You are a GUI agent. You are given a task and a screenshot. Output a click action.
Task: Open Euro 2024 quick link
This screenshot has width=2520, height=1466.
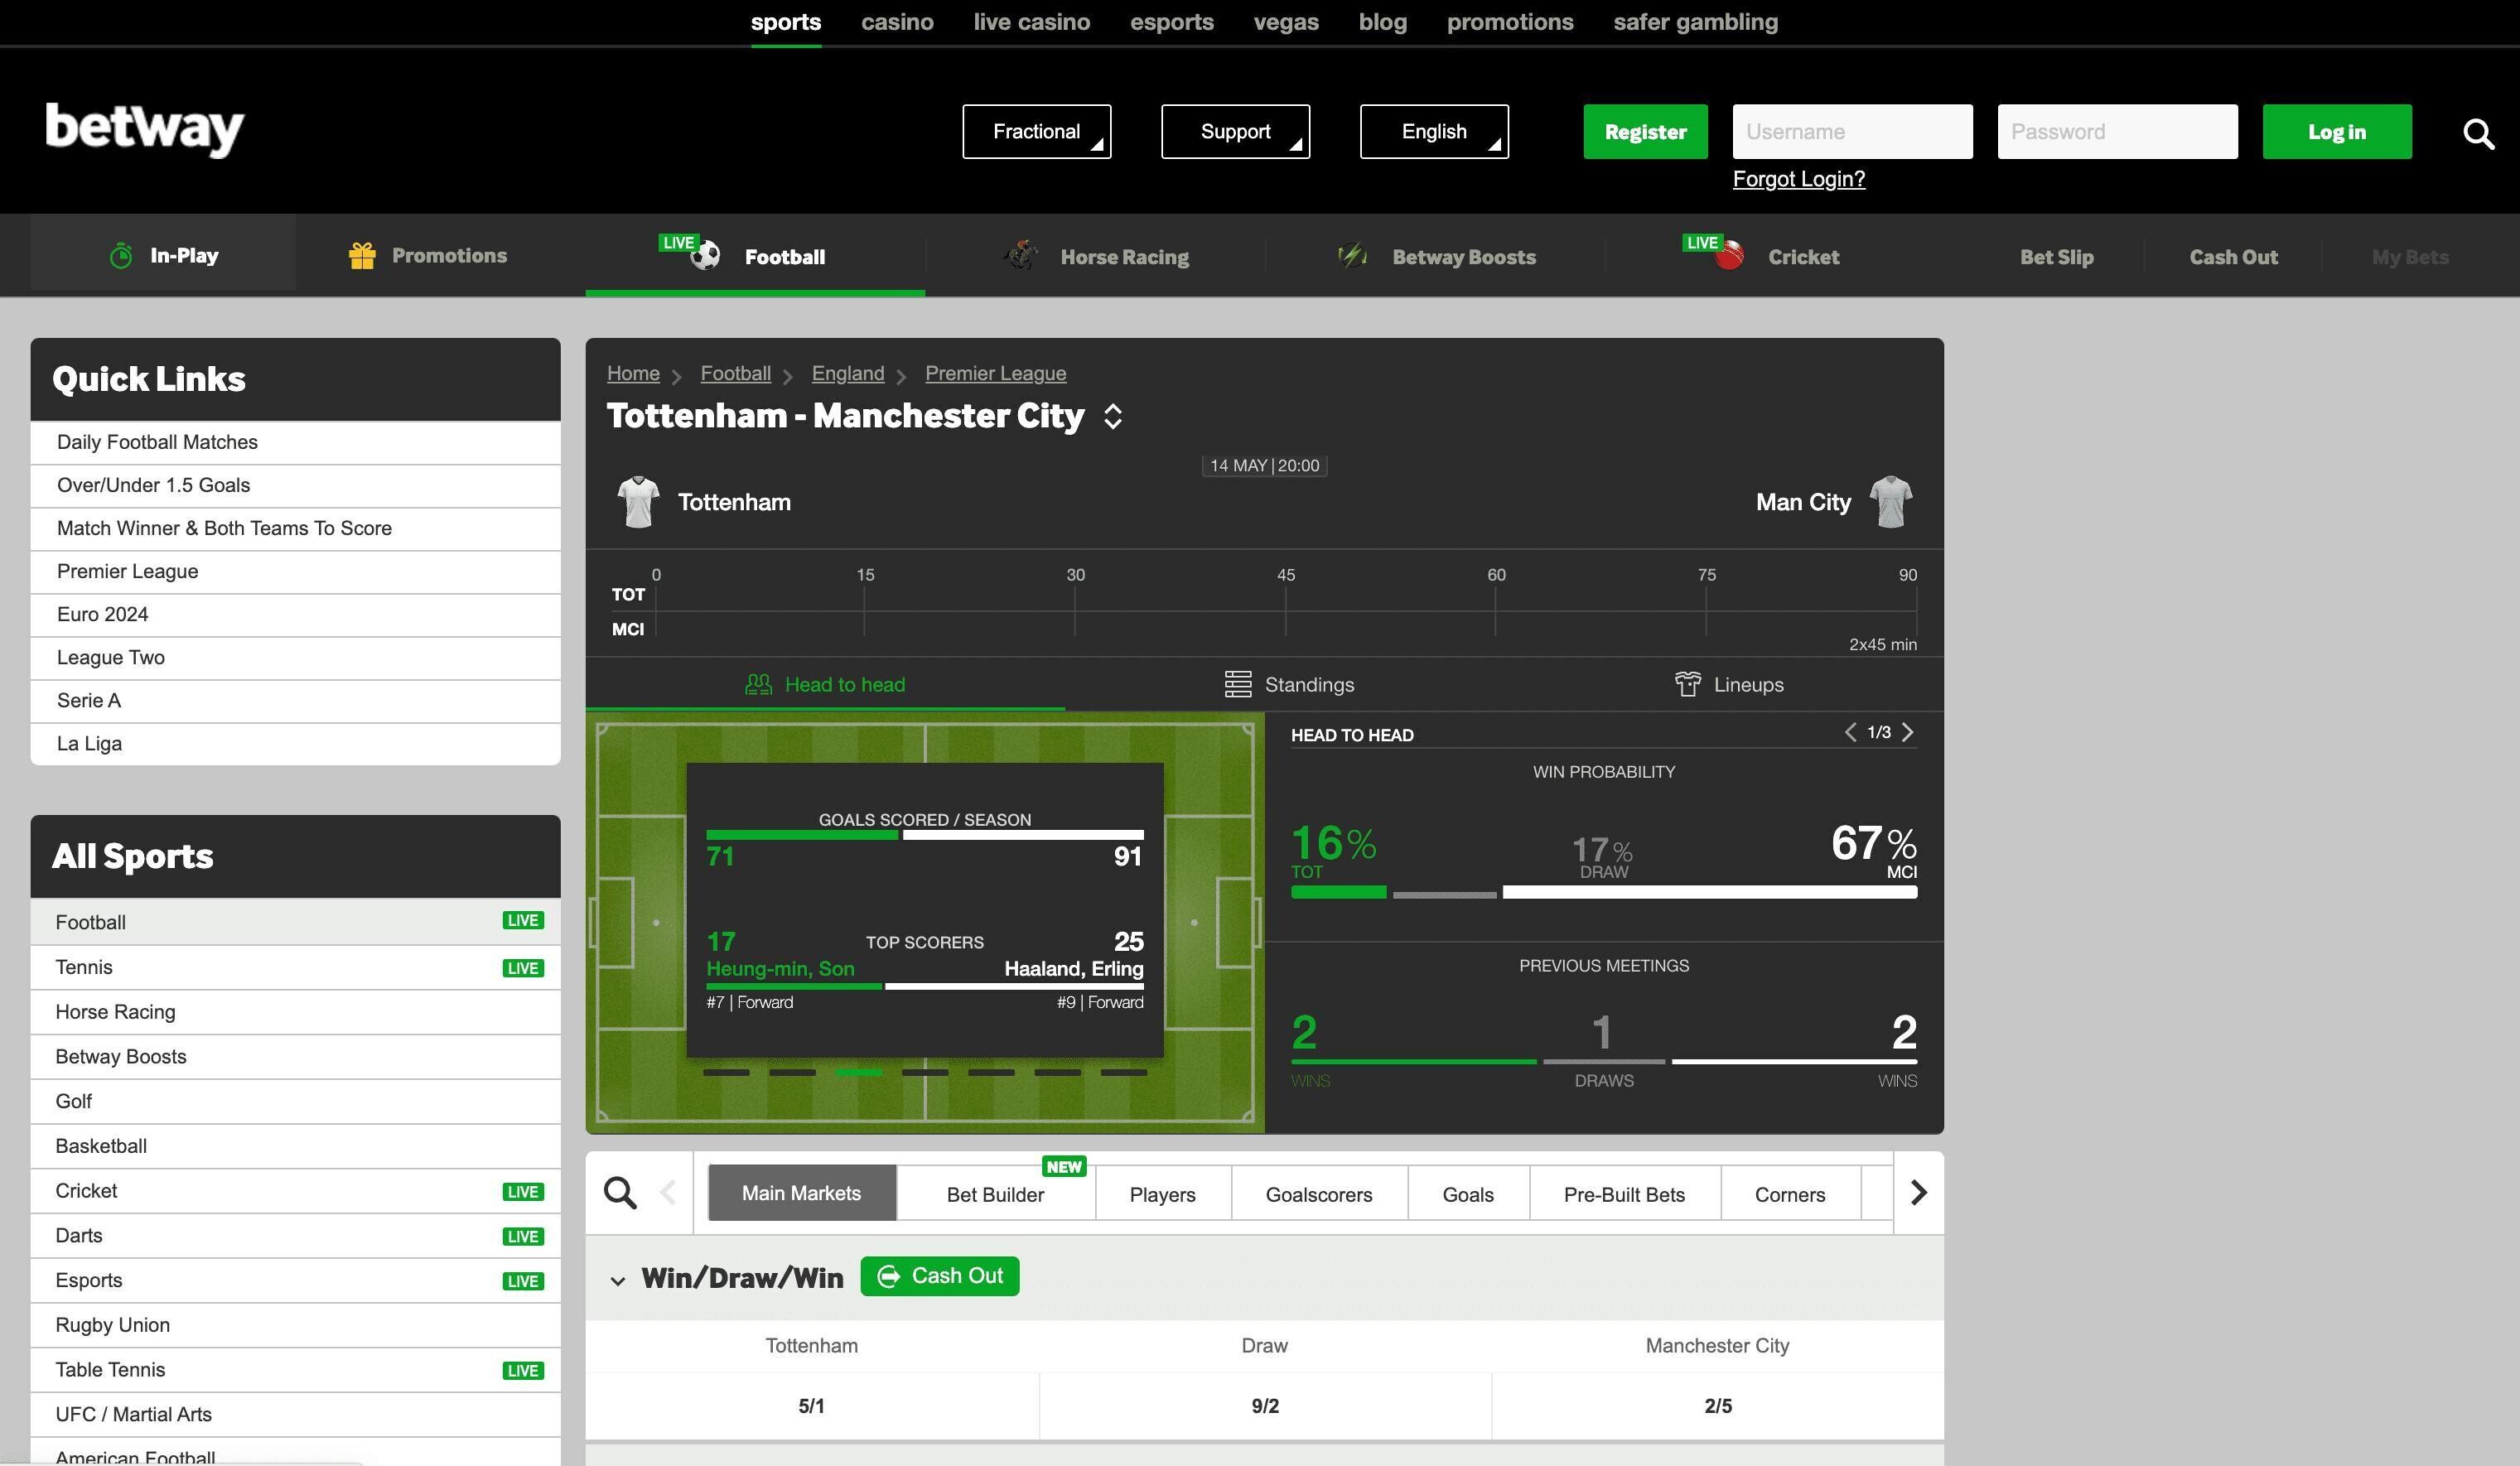[295, 615]
